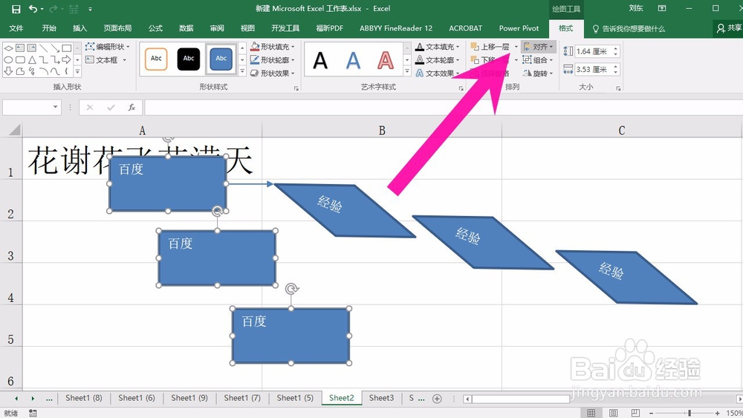Select the down block arrow shape

coord(8,71)
